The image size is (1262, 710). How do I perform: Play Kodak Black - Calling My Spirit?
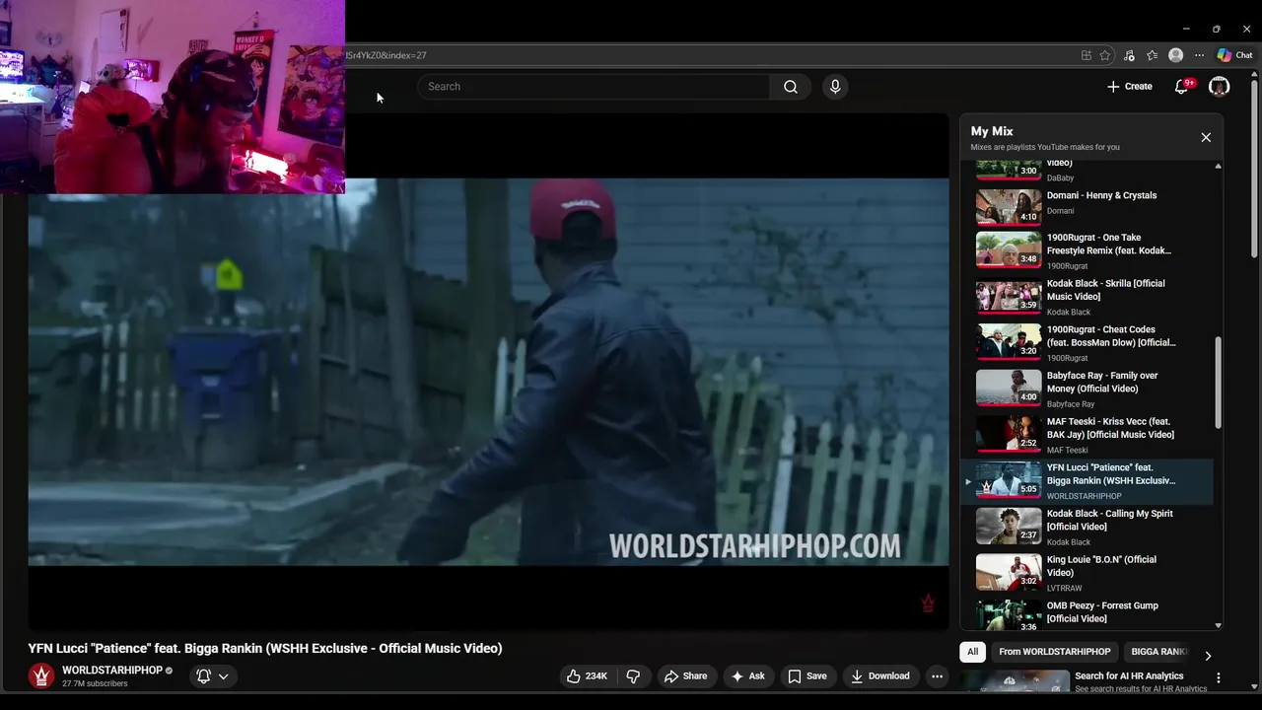(x=1087, y=528)
